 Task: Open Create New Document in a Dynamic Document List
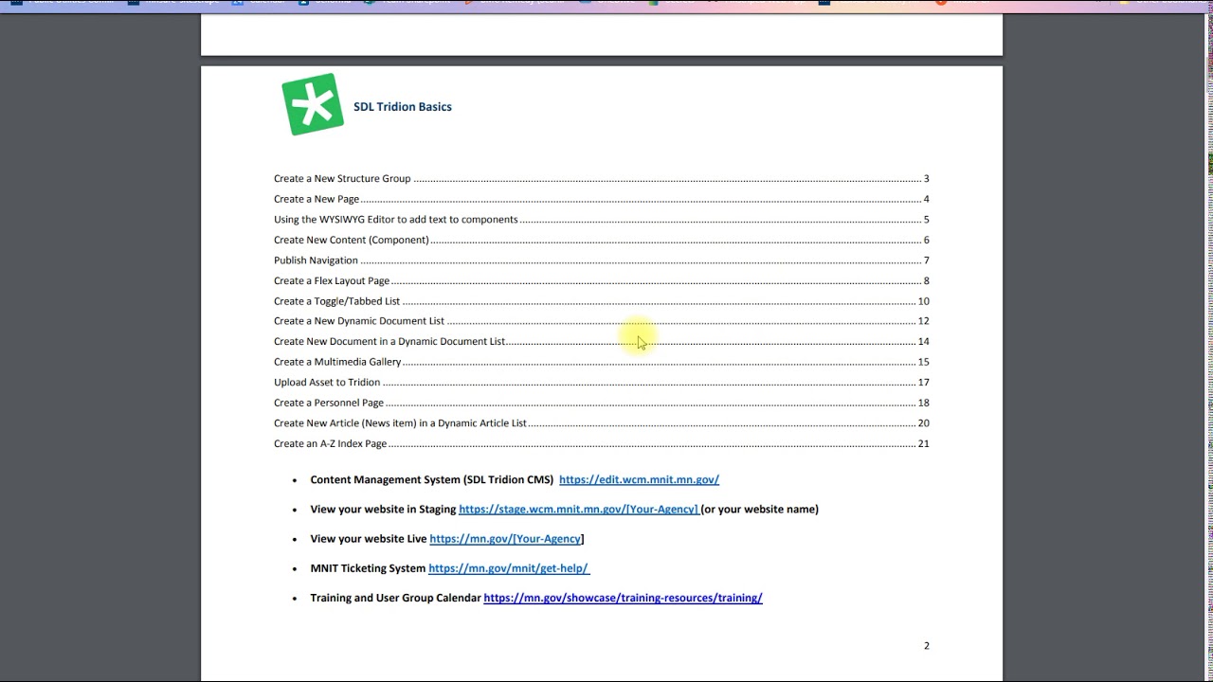601,341
